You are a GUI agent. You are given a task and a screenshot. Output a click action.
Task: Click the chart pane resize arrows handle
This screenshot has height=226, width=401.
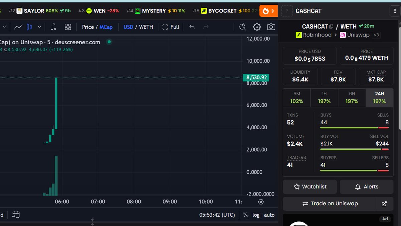tap(93, 222)
